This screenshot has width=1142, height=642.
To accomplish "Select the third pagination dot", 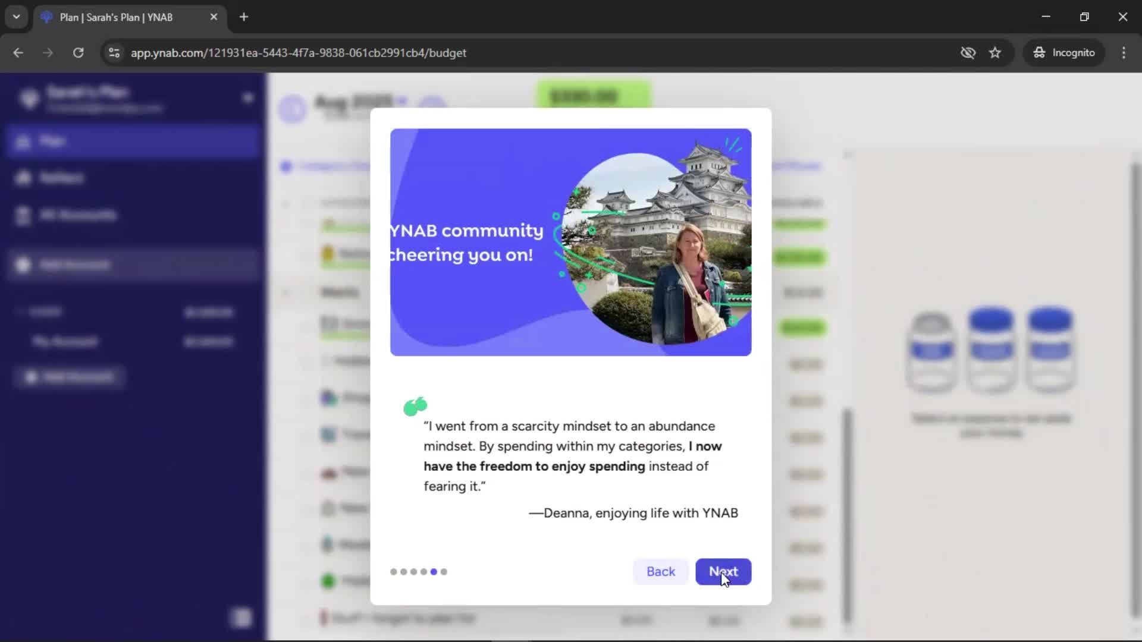I will click(x=414, y=572).
